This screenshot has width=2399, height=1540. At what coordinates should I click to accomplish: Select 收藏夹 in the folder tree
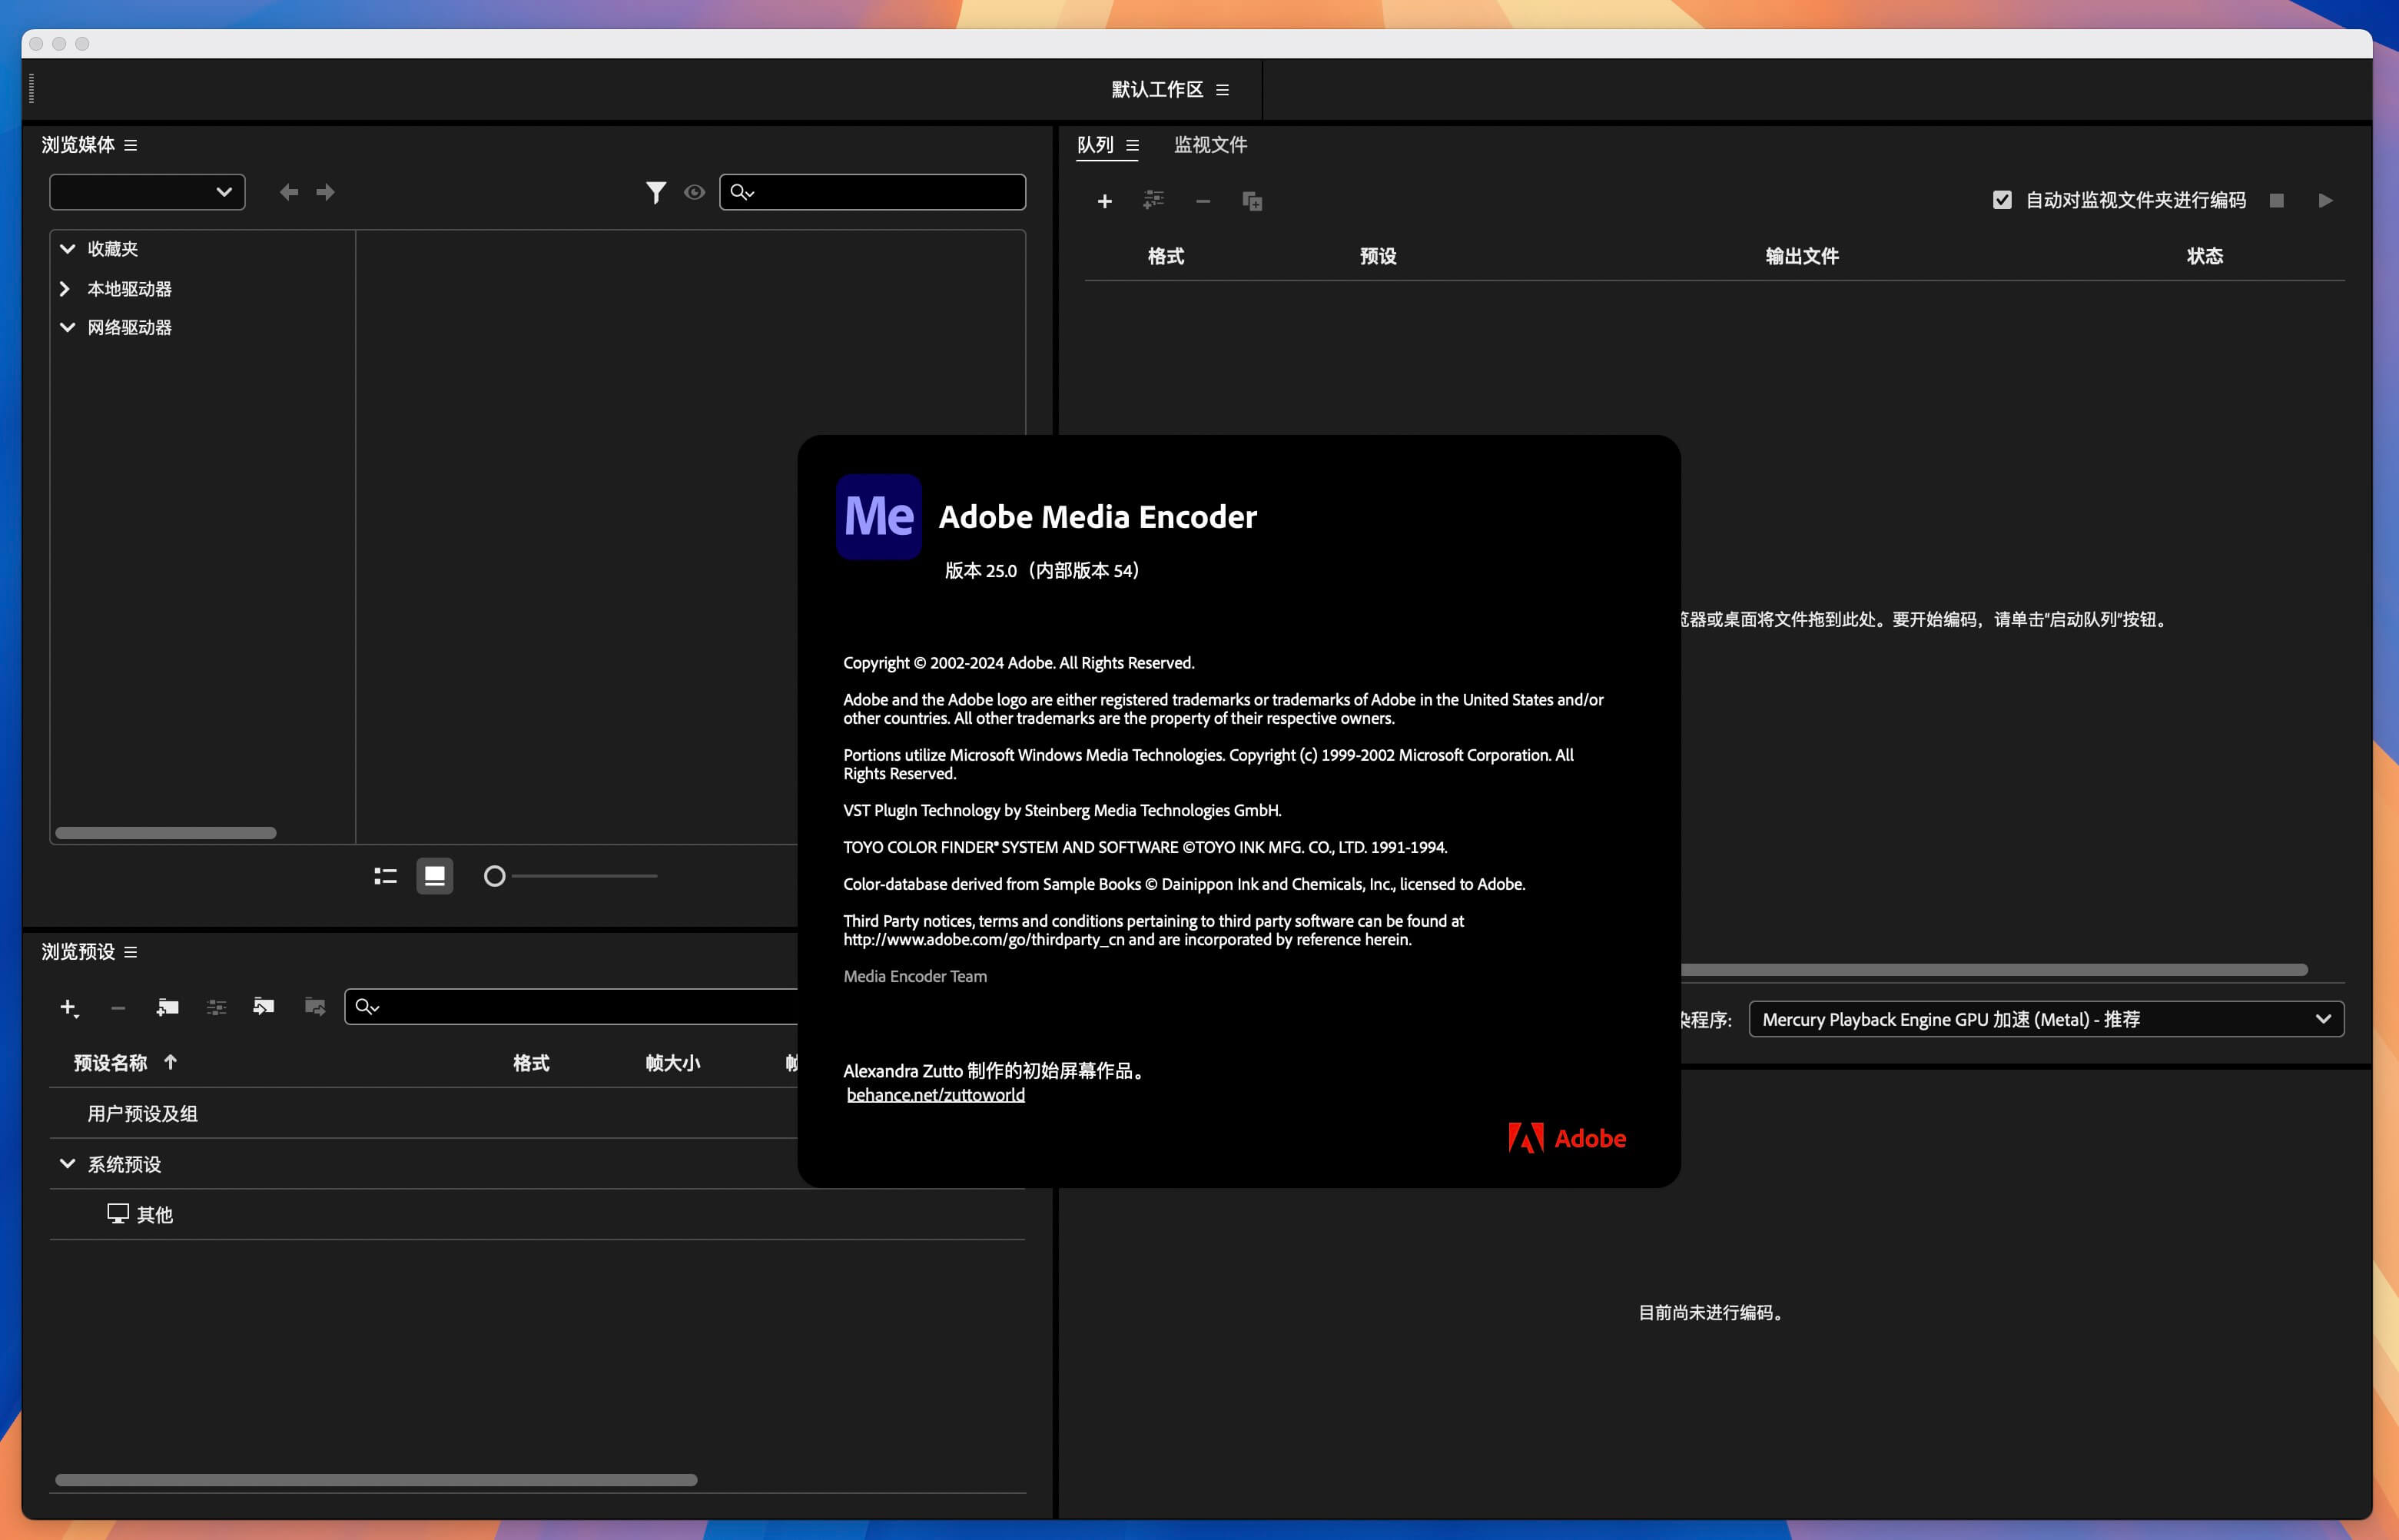coord(113,249)
